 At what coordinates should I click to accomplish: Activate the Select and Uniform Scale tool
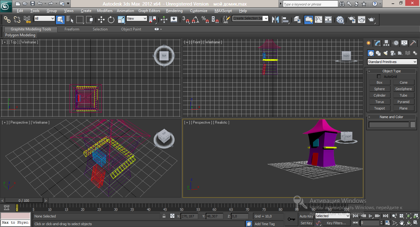(x=121, y=20)
